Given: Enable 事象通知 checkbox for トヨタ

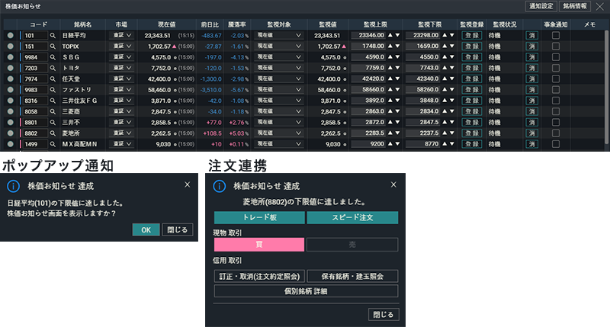Looking at the screenshot, I should (556, 68).
